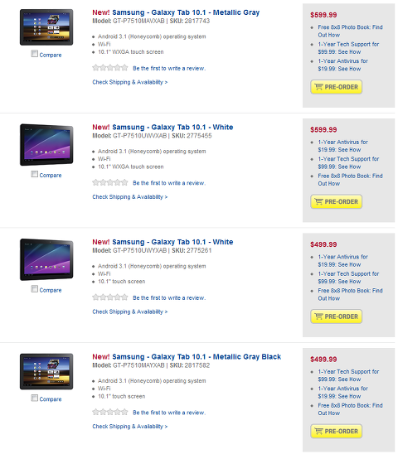Image resolution: width=398 pixels, height=454 pixels.
Task: Tick Compare checkbox for Metallic Gray Black tablet
Action: point(35,398)
